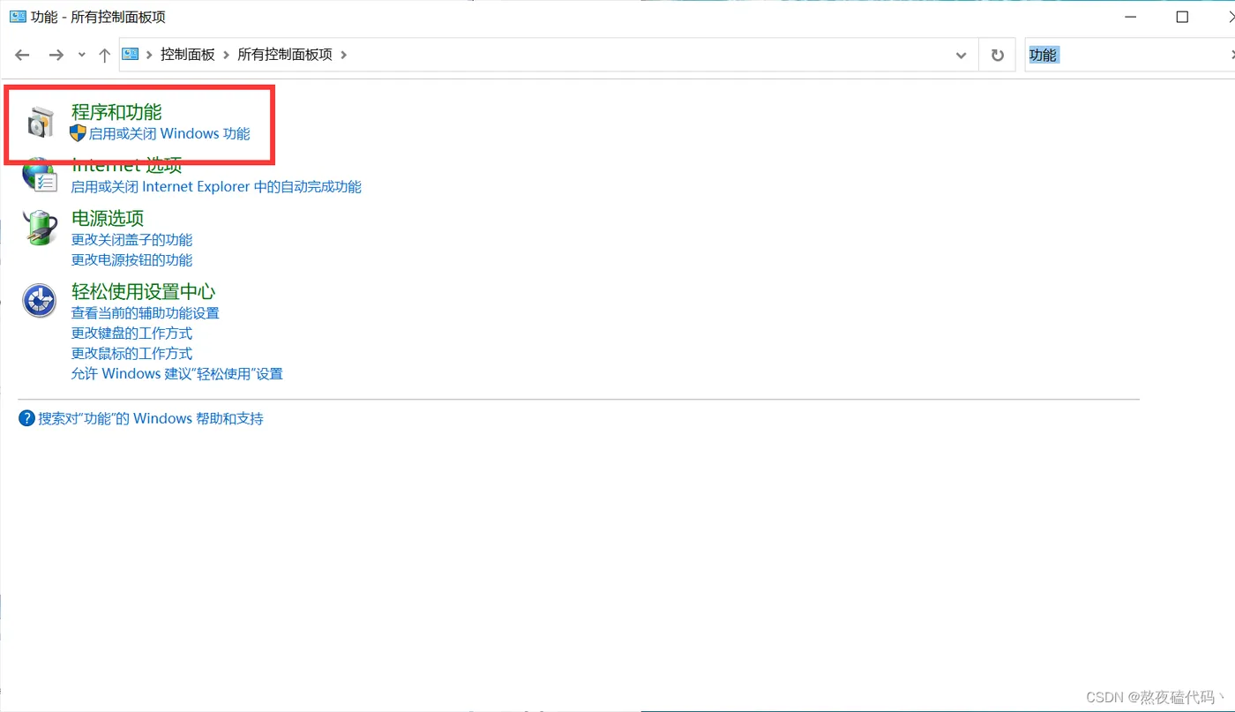Open 更改键盘的工作方式 link

tap(131, 334)
